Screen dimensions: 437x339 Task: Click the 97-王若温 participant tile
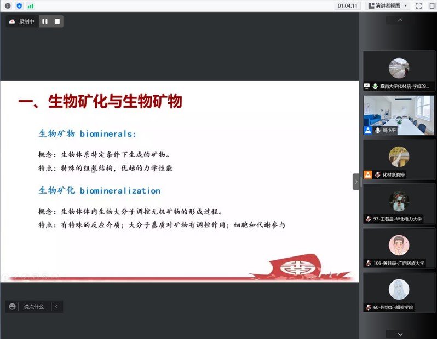click(x=399, y=203)
